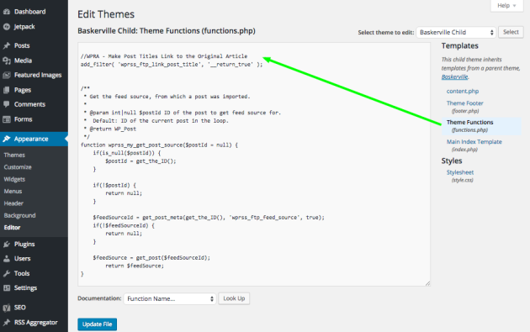Open Widgets submenu item
The height and width of the screenshot is (332, 530).
coord(14,179)
